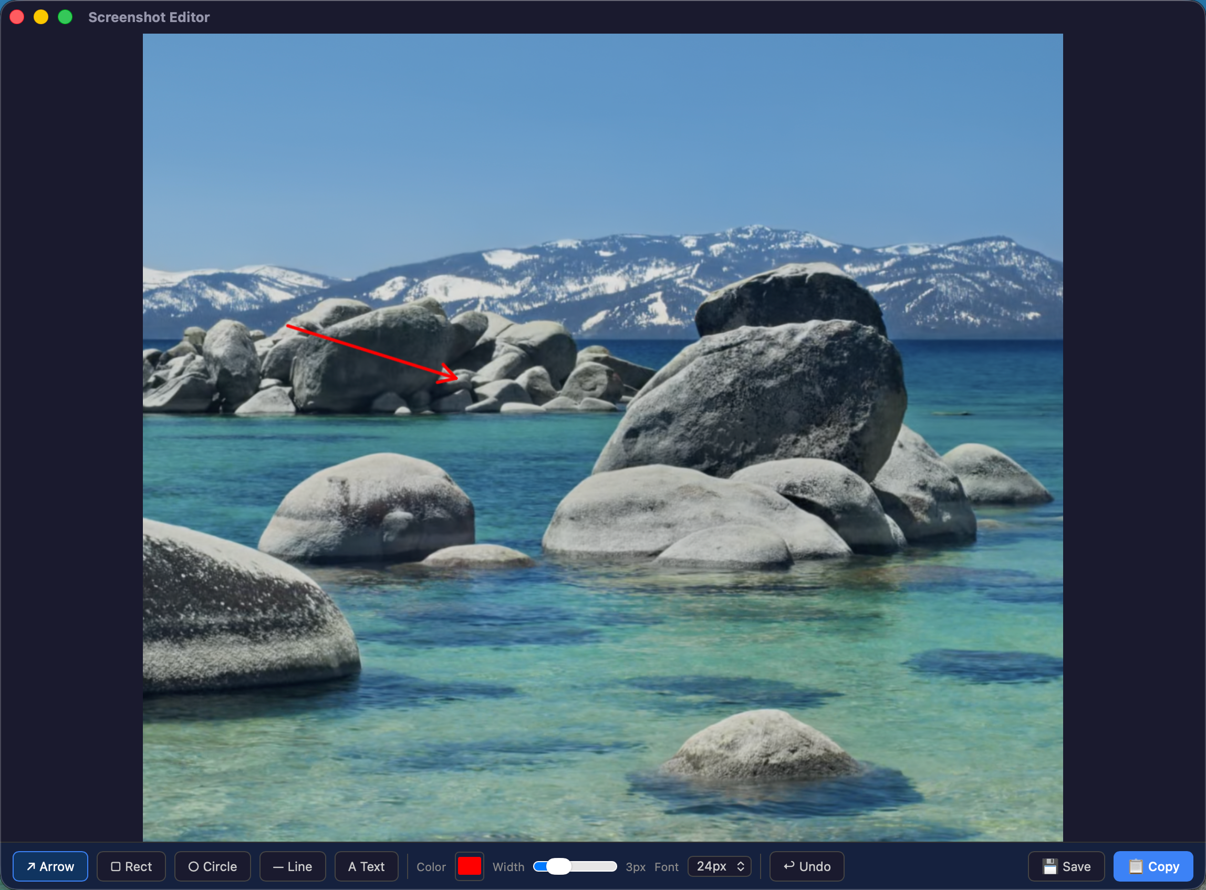1206x890 pixels.
Task: Toggle the Arrow tool selection off
Action: [x=50, y=866]
